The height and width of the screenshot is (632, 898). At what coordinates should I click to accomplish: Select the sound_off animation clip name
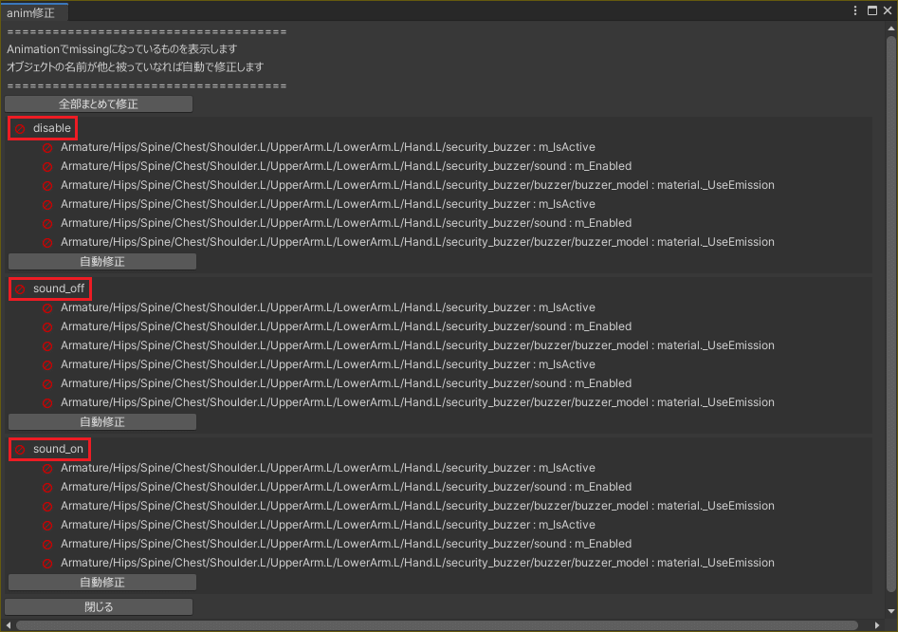point(59,288)
